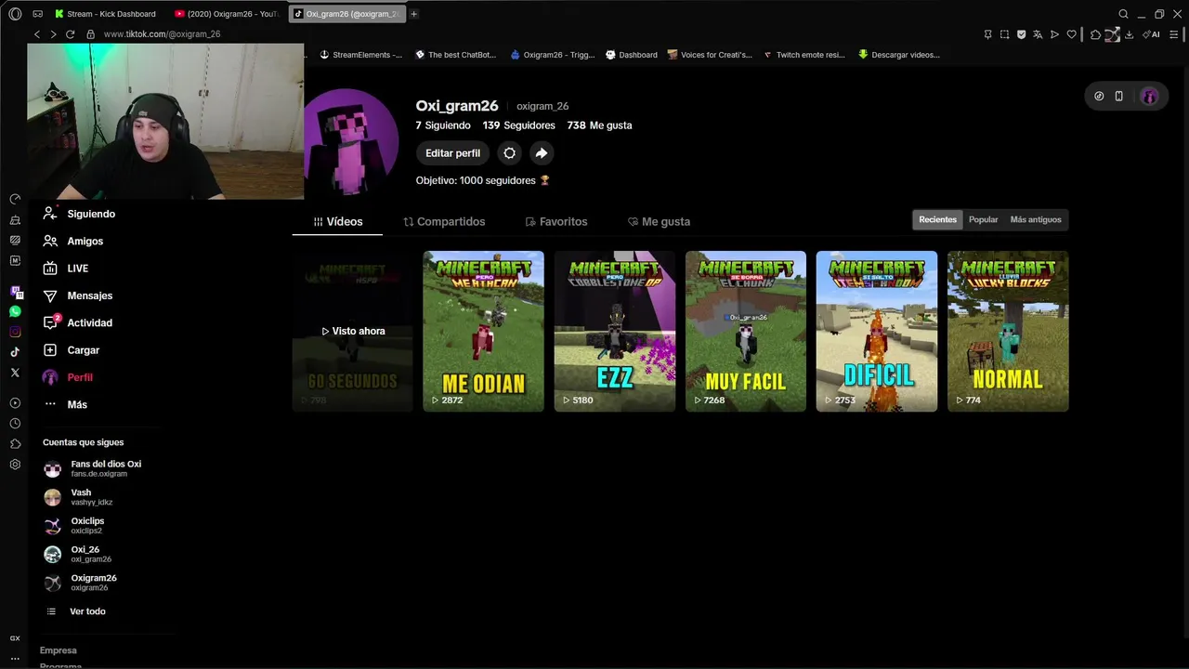
Task: Open the sidebar player icon
Action: point(15,403)
